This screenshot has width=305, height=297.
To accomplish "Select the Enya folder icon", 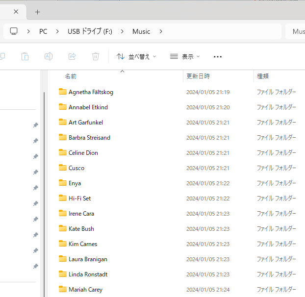I will [x=63, y=182].
